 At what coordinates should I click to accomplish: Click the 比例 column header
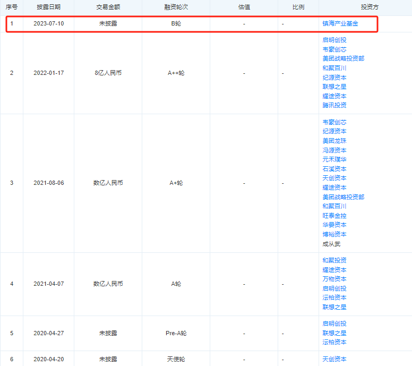[x=298, y=7]
